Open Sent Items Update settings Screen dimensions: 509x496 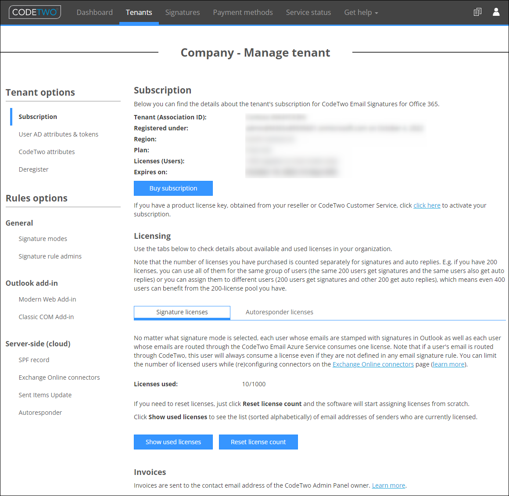(45, 395)
